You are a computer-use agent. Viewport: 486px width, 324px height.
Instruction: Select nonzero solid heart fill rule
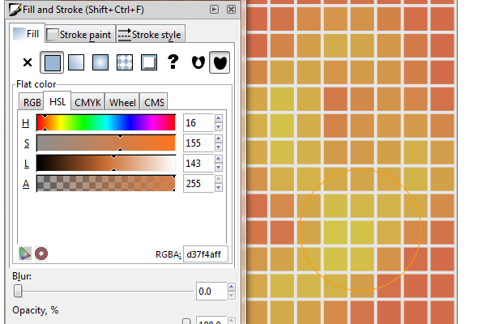click(x=220, y=62)
